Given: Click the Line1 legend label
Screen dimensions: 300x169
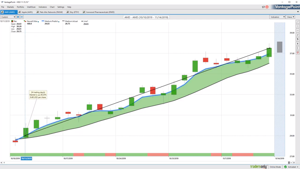Looking at the screenshot, I should (x=86, y=21).
